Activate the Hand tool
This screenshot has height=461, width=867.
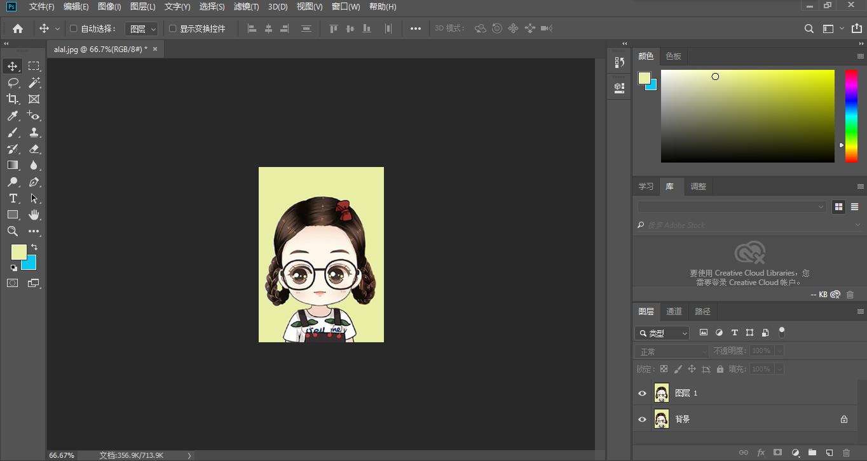point(34,215)
